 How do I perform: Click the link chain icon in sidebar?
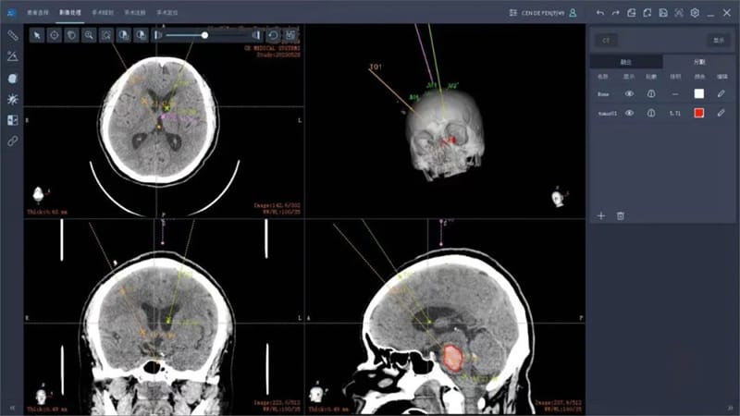point(13,141)
